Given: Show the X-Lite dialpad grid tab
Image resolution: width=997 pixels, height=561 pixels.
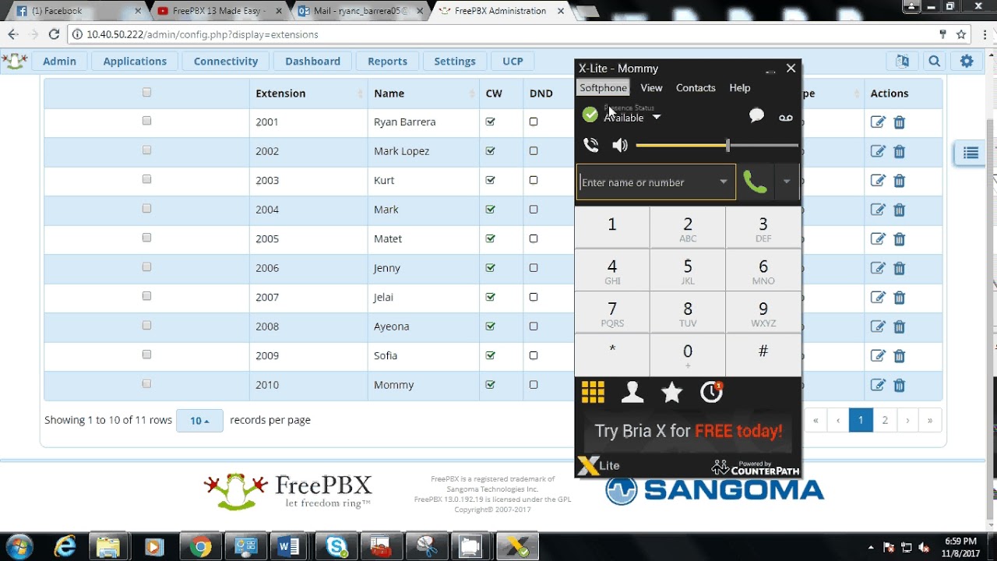Looking at the screenshot, I should click(x=593, y=392).
